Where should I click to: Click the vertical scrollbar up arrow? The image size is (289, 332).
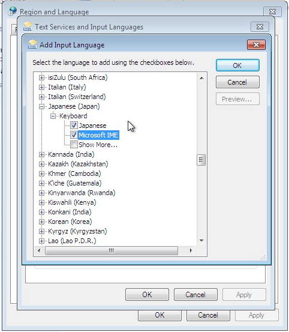click(201, 78)
